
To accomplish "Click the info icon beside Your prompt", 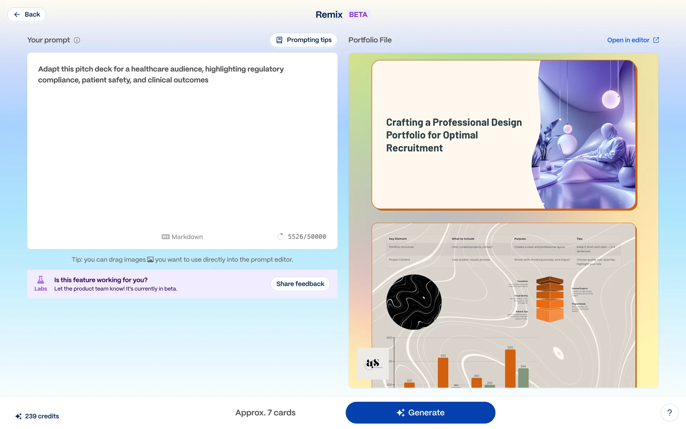I will (77, 40).
